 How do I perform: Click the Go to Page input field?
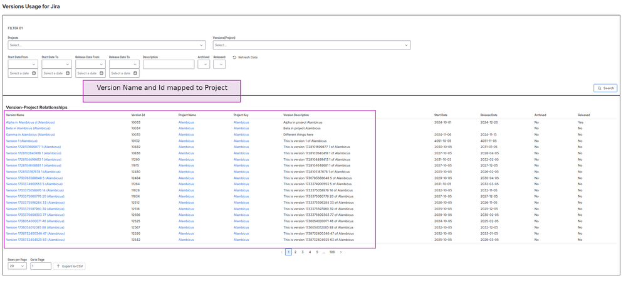(x=41, y=266)
